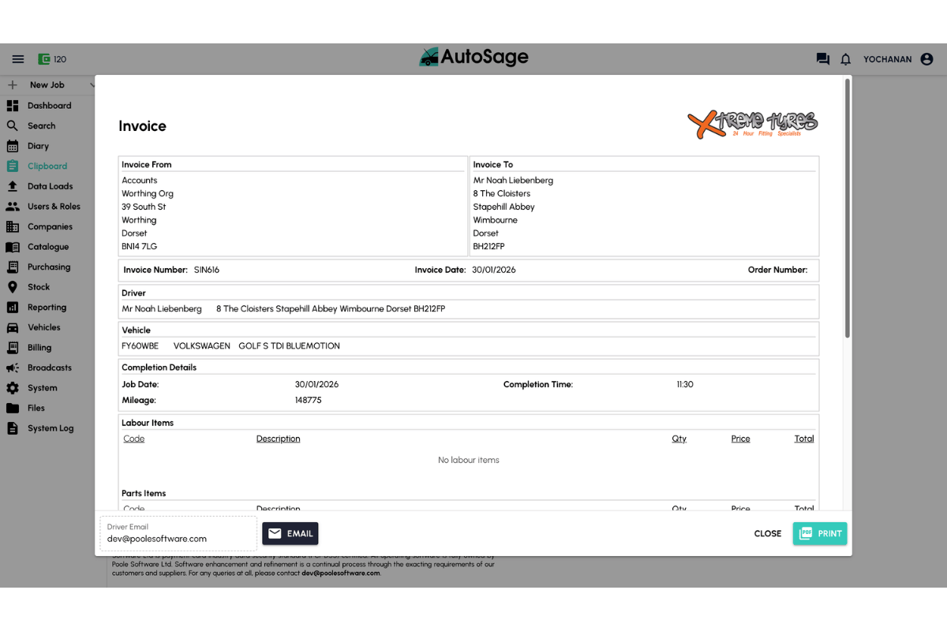Send invoice using the EMAIL button
Viewport: 947px width, 631px height.
click(x=290, y=533)
